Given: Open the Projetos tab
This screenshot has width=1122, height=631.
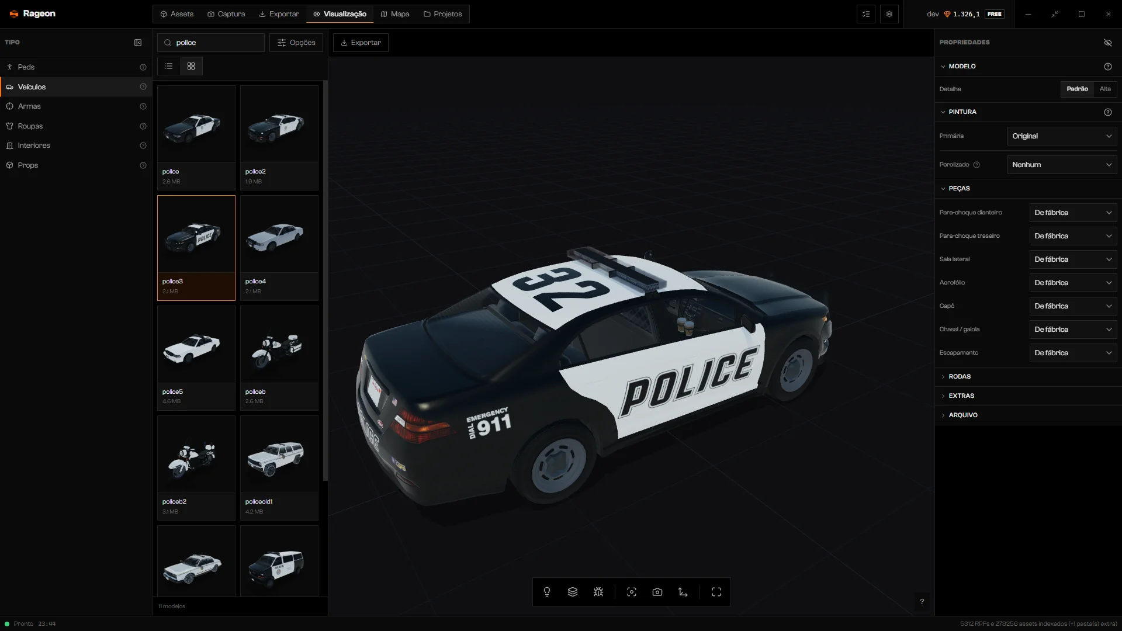Looking at the screenshot, I should pos(442,14).
